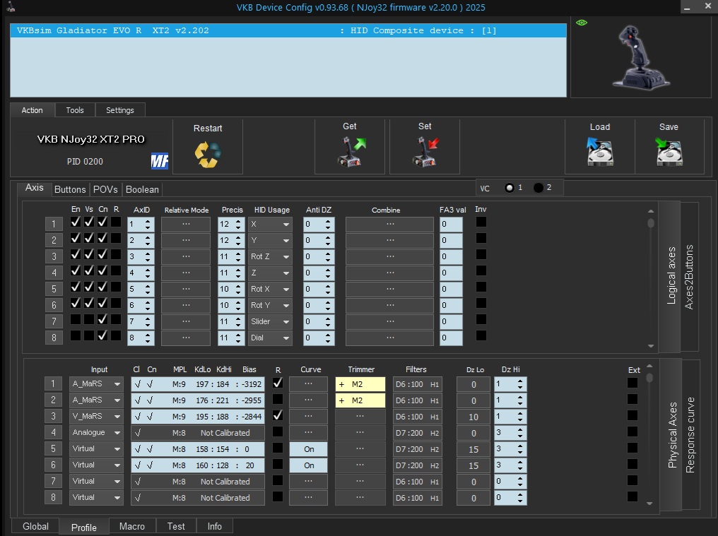The height and width of the screenshot is (536, 718).
Task: Click the Set settings joystick icon
Action: click(x=425, y=152)
